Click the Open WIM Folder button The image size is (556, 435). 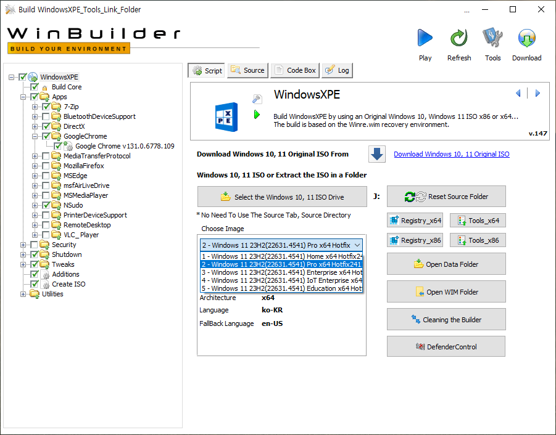tap(446, 291)
